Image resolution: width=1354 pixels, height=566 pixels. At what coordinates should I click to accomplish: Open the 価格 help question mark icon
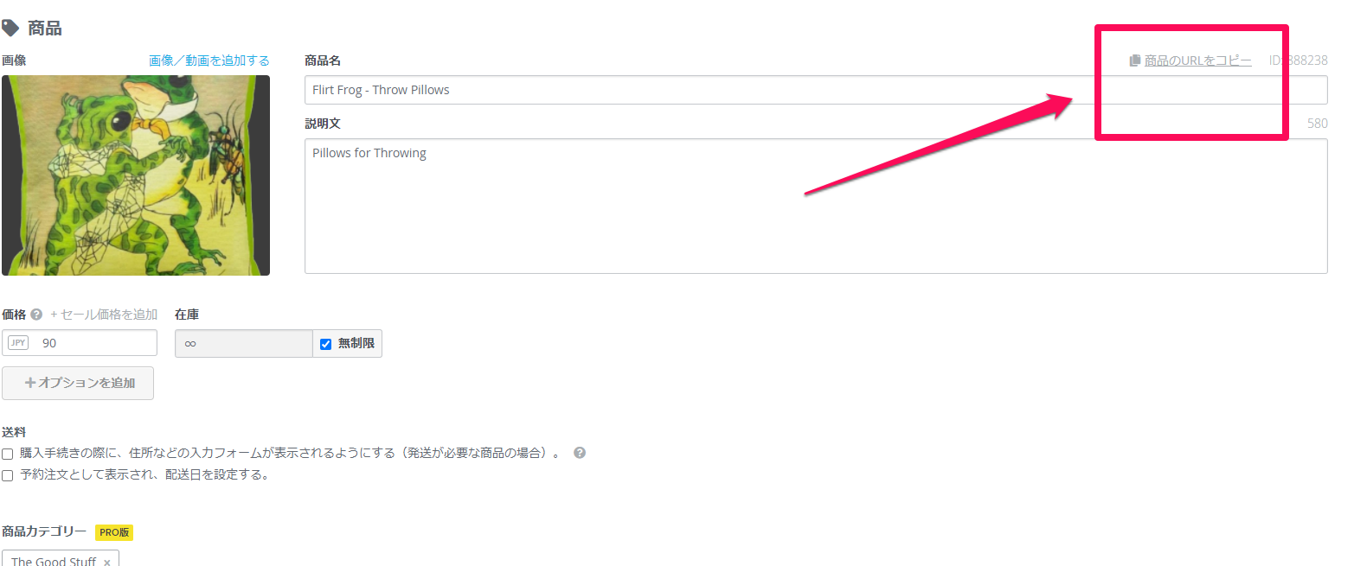pyautogui.click(x=36, y=315)
